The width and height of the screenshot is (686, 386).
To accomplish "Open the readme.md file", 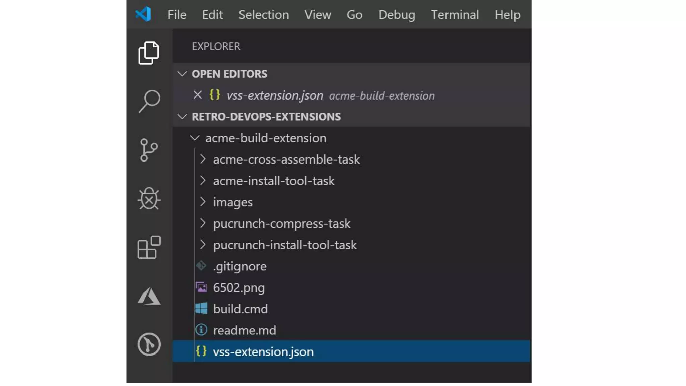I will (x=244, y=330).
